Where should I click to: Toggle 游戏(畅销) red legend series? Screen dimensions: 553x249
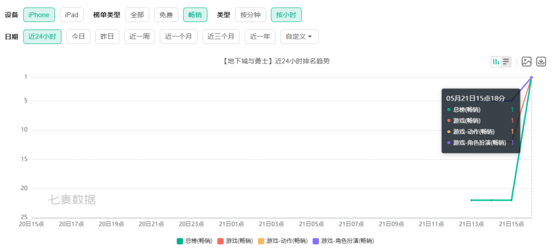235,241
